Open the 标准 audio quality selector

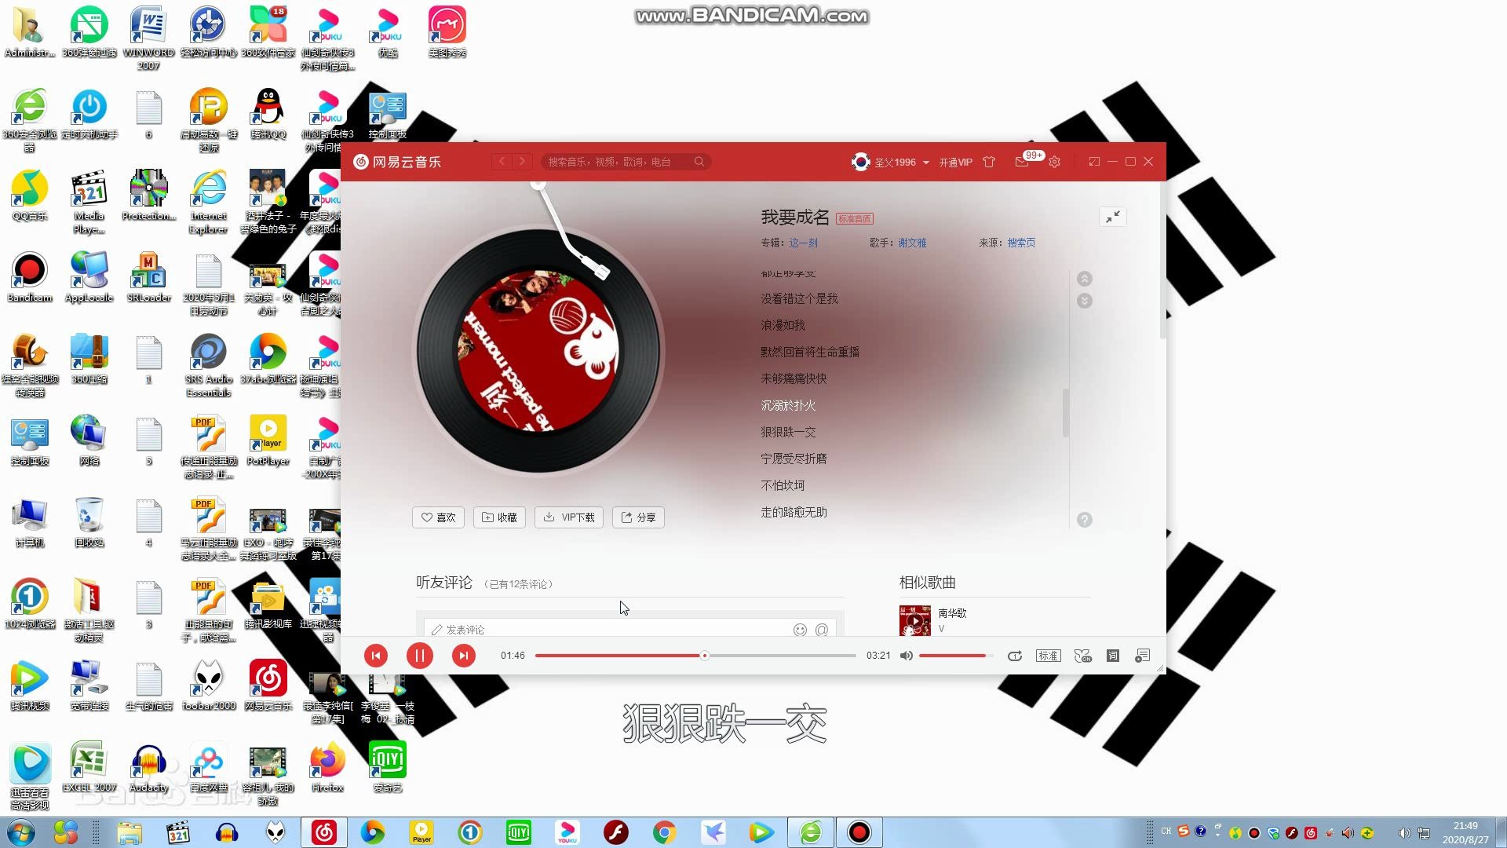[x=1049, y=656]
